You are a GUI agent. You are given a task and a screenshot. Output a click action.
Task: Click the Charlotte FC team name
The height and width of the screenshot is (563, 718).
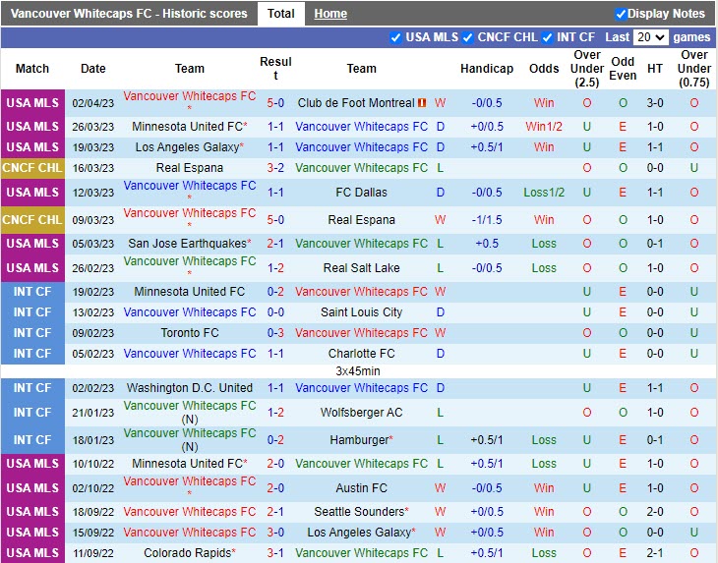[361, 354]
